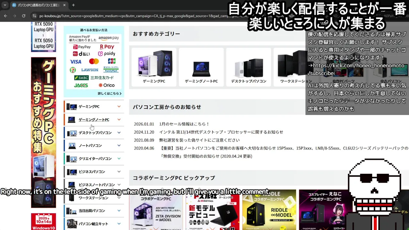Open the tab search dropdown arrow
Viewport: 409px width, 230px height.
(5, 5)
